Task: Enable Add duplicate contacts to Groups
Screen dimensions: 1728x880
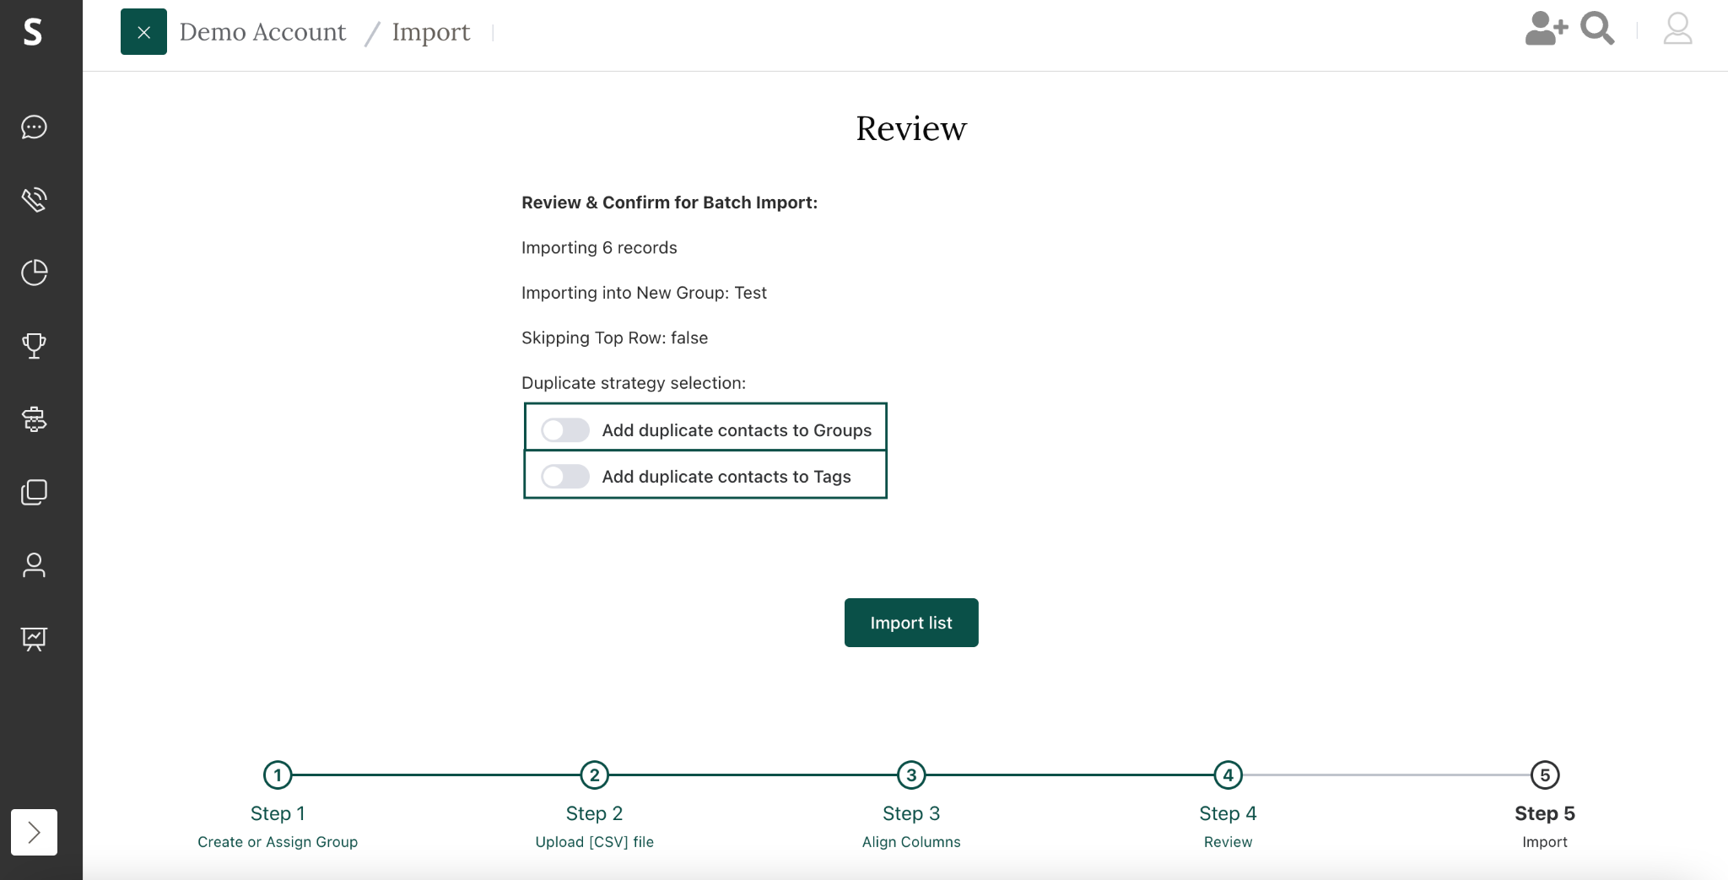Action: pyautogui.click(x=564, y=430)
